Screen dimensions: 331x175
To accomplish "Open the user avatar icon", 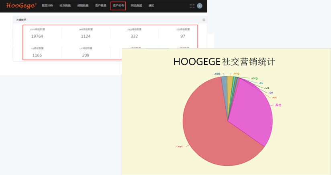I will pos(200,6).
